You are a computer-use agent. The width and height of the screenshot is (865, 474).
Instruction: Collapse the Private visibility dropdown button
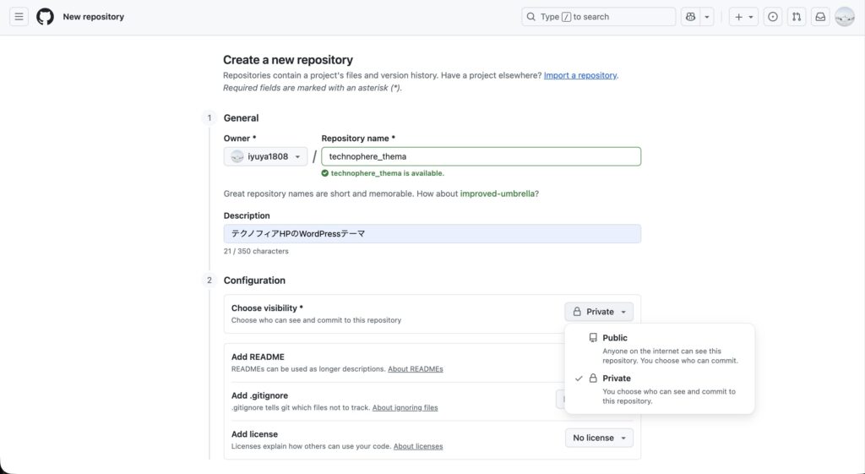point(599,312)
